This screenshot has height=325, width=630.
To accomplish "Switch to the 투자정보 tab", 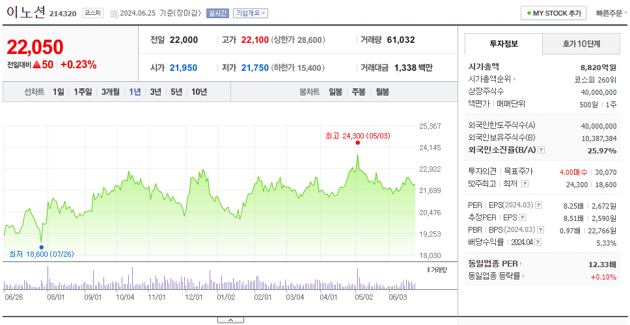I will point(504,44).
